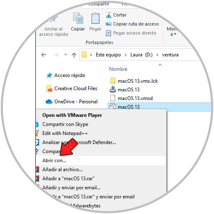Select Edit with Notepad++ entry
This screenshot has width=214, height=214.
65,133
